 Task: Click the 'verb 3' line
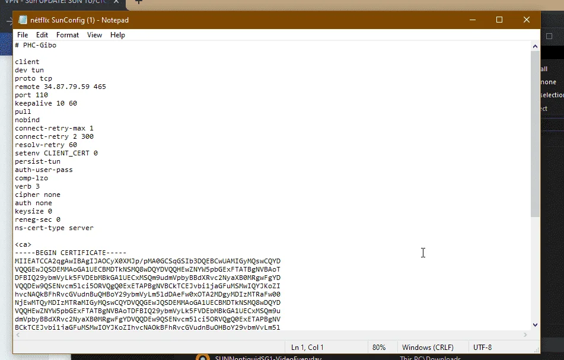27,186
